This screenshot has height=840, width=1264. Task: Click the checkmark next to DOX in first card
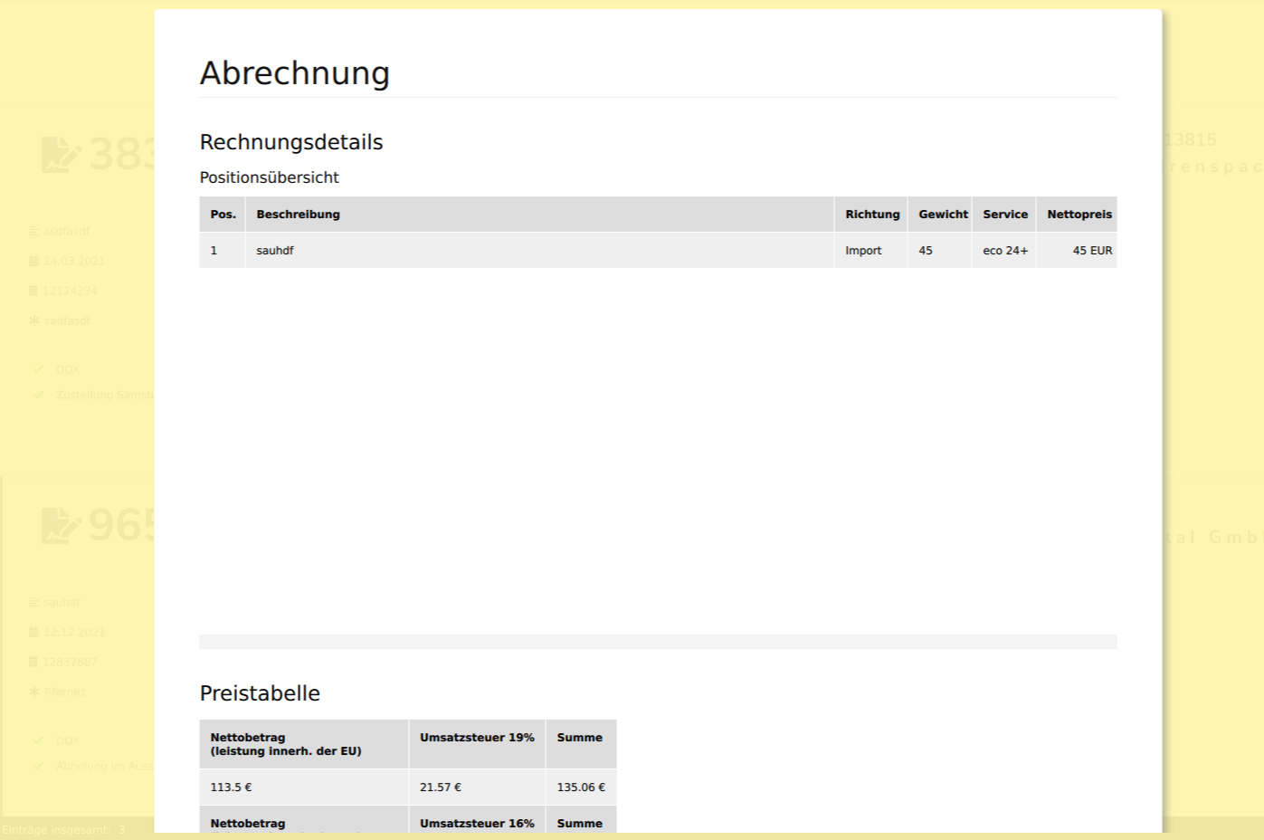pos(38,369)
